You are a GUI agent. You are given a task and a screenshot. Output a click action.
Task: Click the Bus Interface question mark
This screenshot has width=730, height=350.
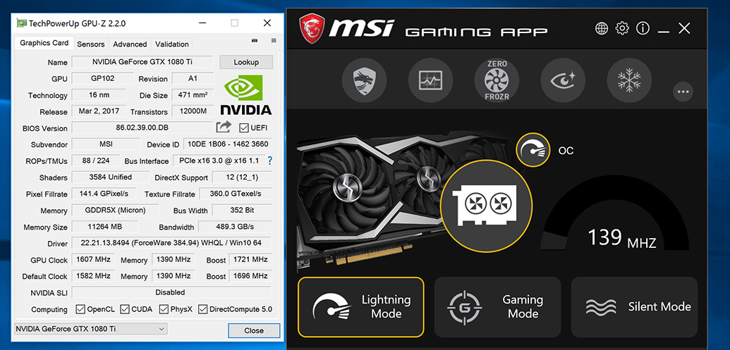pyautogui.click(x=269, y=161)
